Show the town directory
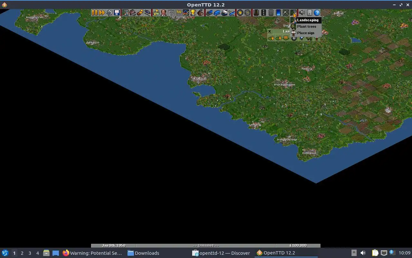Viewport: 412px width, 258px height. pos(132,13)
